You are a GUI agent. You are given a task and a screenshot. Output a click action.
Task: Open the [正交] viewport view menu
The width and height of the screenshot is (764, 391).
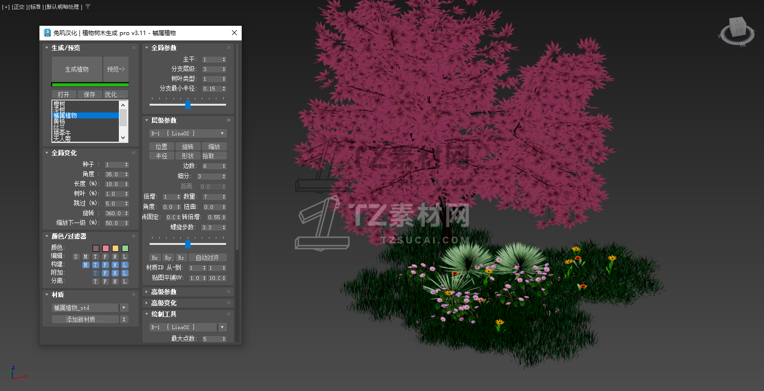tap(19, 7)
